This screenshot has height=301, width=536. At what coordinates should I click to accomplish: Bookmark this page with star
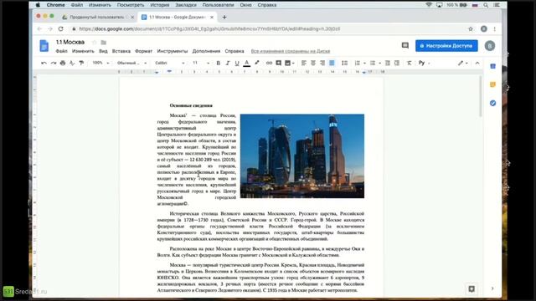point(471,29)
